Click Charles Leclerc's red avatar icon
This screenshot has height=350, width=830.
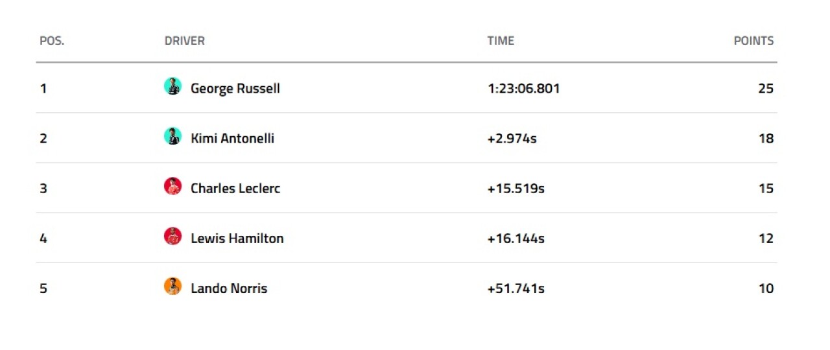[x=172, y=187]
